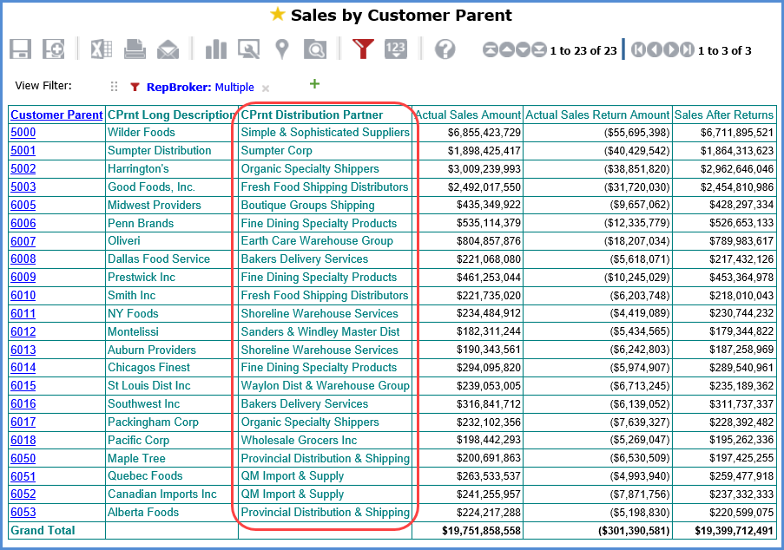Click the Print icon
The height and width of the screenshot is (550, 784).
pos(135,49)
